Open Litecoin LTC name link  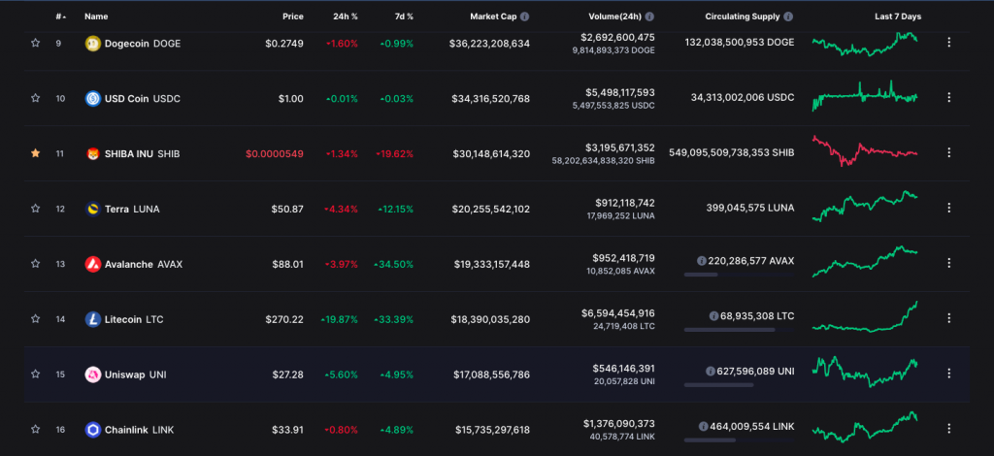click(134, 319)
